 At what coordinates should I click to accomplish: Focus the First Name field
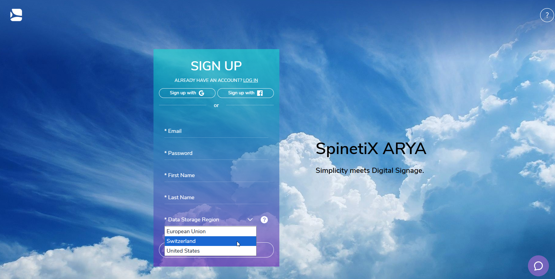[216, 175]
